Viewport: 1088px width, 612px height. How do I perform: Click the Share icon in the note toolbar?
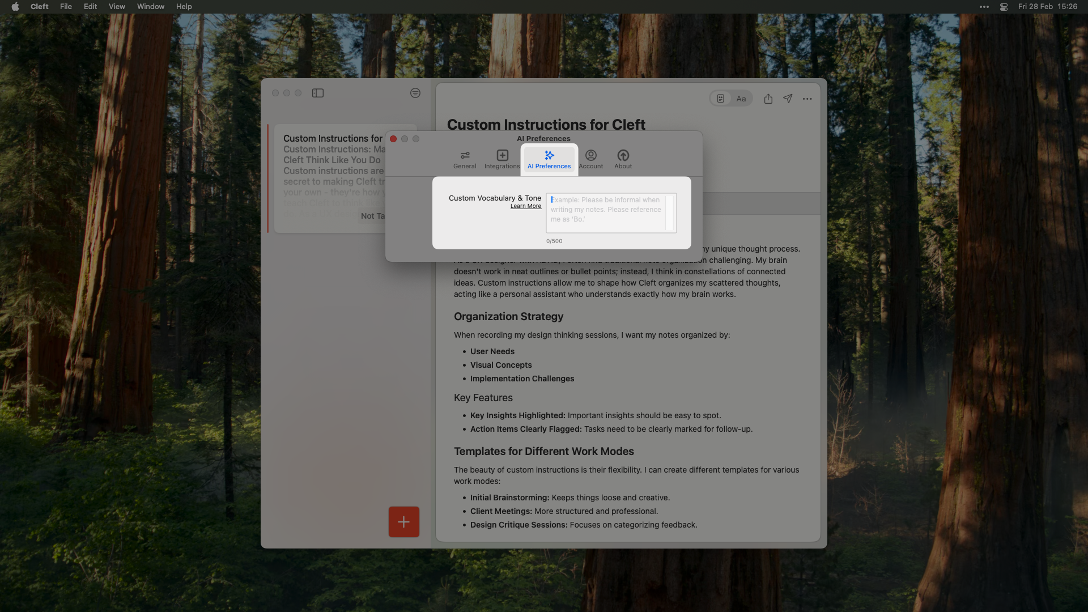768,98
